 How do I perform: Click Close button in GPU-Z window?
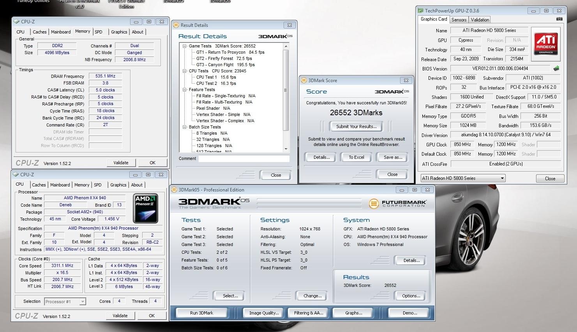(x=550, y=178)
